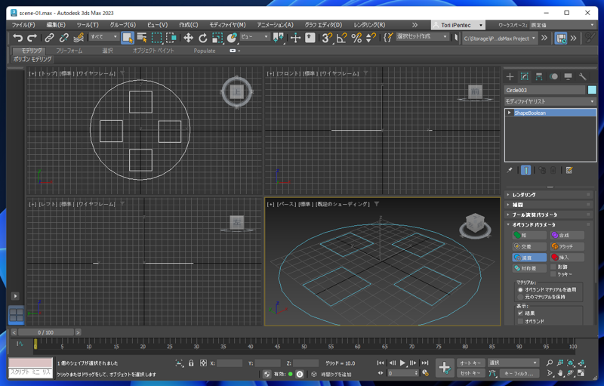Open the Utilities wrench panel tab
Viewport: 604px width, 386px height.
(582, 76)
